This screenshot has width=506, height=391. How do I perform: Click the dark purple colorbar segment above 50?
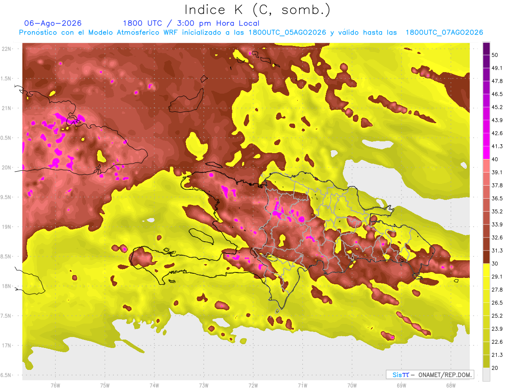coord(486,49)
